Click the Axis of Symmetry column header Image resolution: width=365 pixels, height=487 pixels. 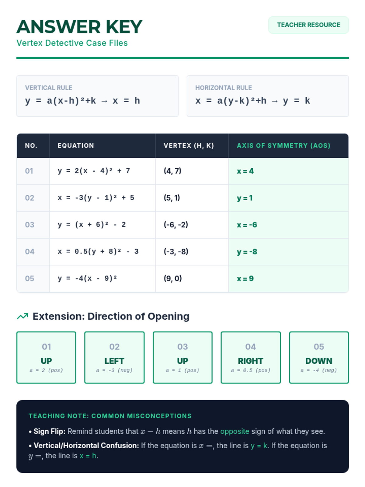tap(283, 145)
